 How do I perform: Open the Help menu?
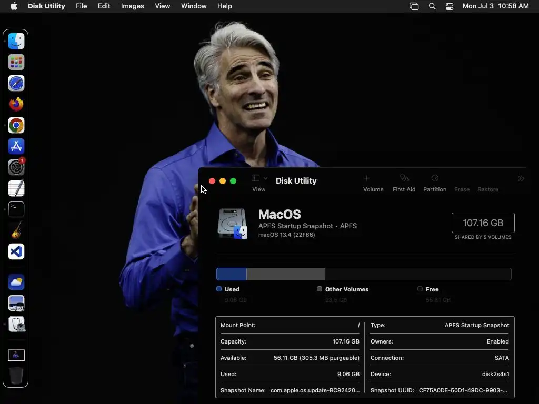224,6
